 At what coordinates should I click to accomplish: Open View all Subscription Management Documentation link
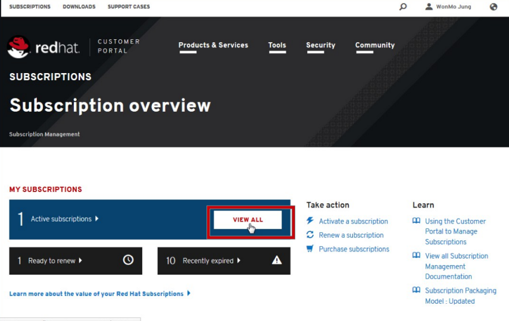(x=457, y=266)
